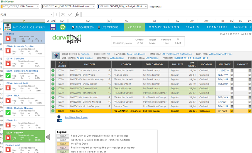Click green status circle for Jennifer Long
This screenshot has width=252, height=153.
coord(53,93)
